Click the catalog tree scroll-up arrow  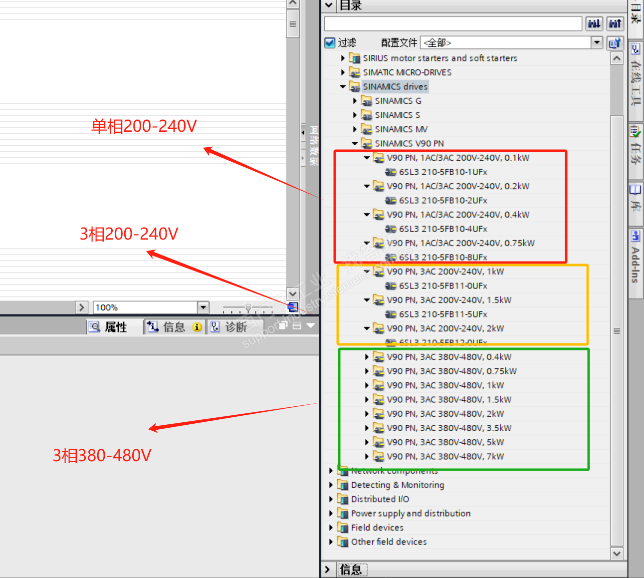click(617, 59)
